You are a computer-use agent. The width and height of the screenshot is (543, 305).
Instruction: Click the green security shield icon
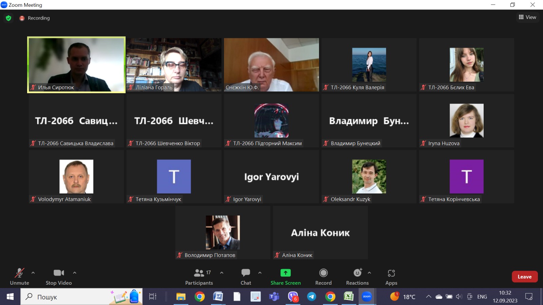coord(8,18)
